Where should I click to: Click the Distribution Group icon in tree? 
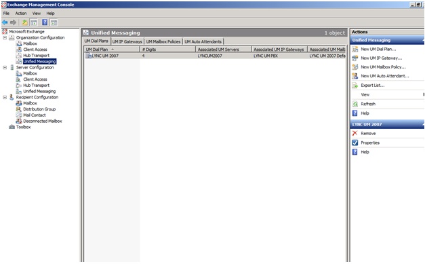click(19, 109)
